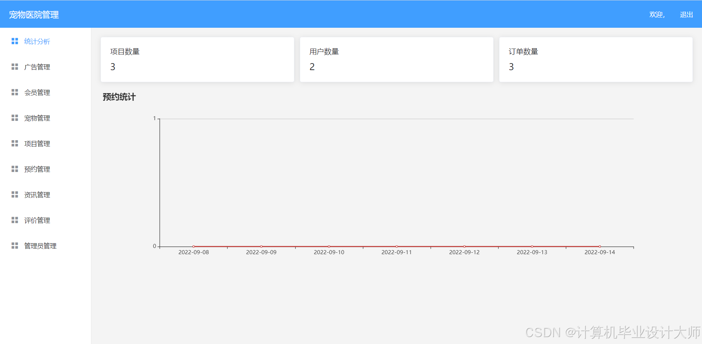Click the 宠物医院管理 header title
Screen dimensions: 702x344
pyautogui.click(x=34, y=15)
